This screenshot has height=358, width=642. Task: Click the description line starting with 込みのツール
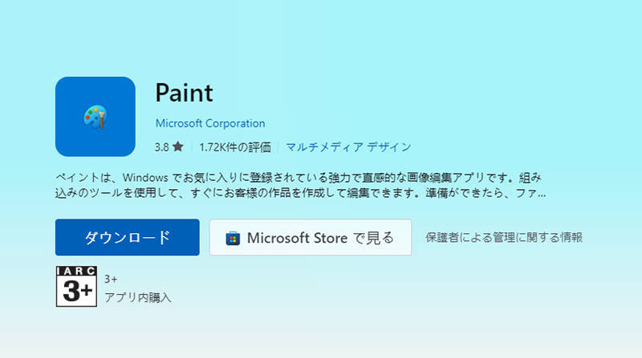(300, 193)
